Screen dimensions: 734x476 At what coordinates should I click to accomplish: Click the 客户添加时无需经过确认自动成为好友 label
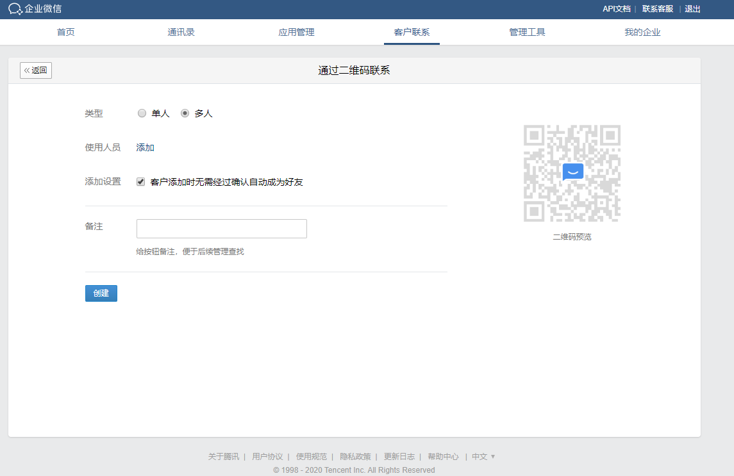pos(226,182)
